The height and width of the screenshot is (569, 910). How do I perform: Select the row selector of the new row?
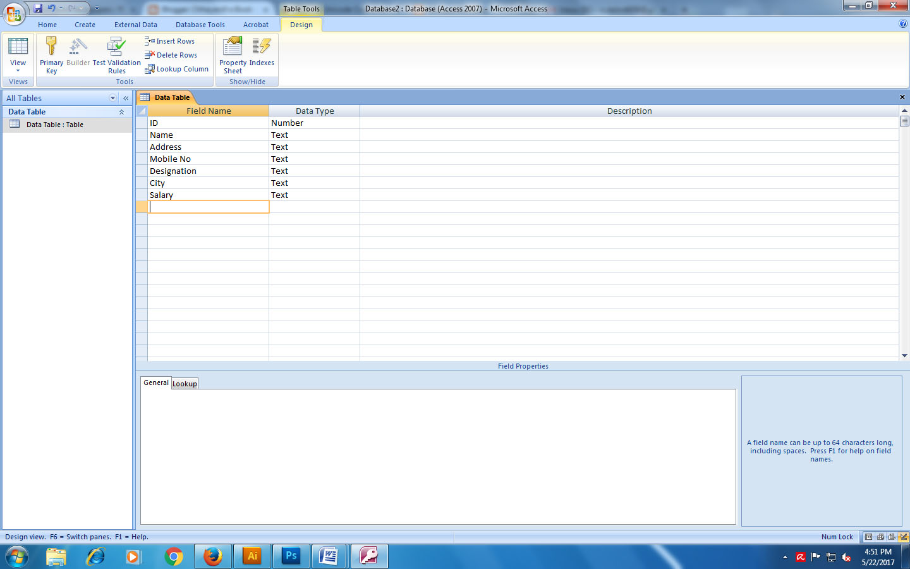click(x=142, y=207)
